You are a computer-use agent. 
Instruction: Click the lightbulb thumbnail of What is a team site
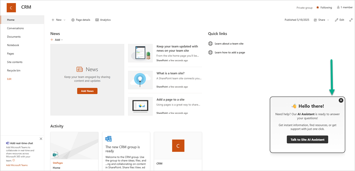140,80
